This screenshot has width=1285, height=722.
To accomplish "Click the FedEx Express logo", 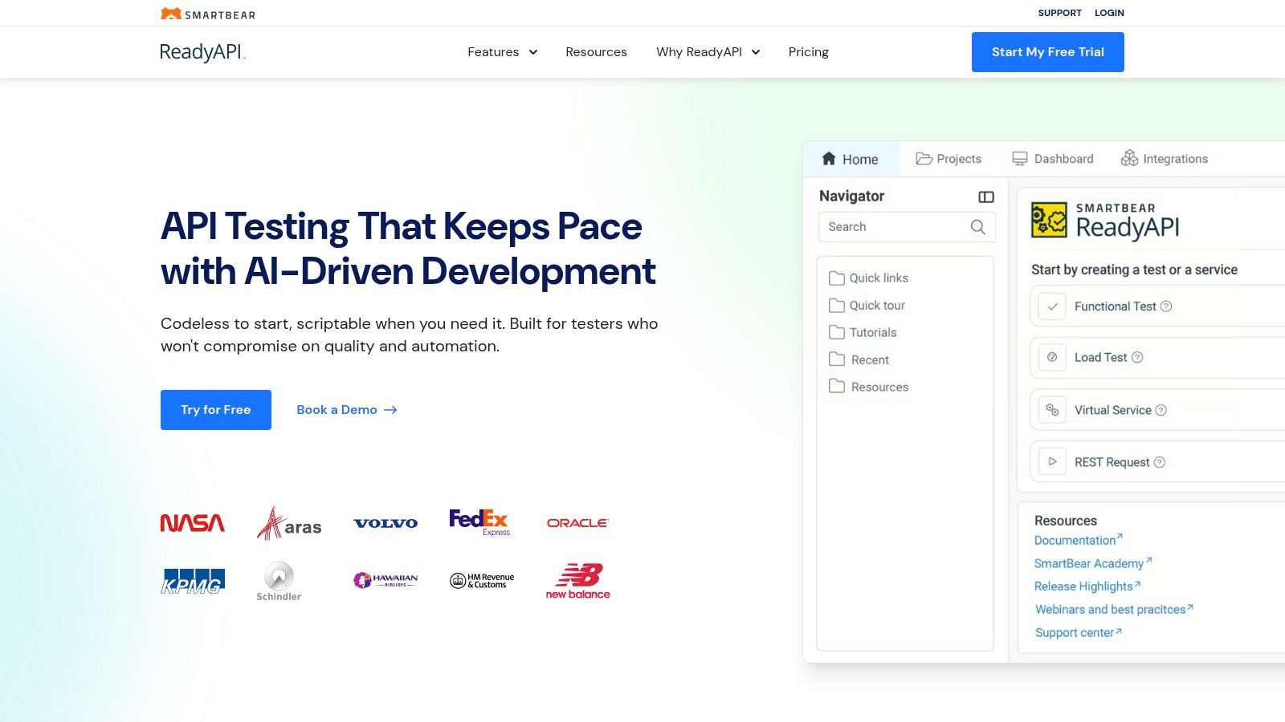I will point(479,522).
